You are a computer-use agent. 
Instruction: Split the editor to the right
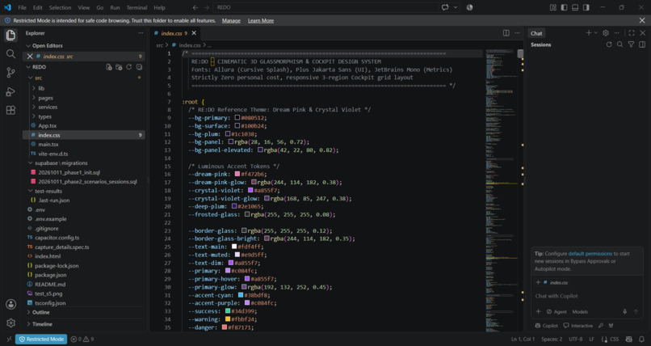tap(506, 33)
